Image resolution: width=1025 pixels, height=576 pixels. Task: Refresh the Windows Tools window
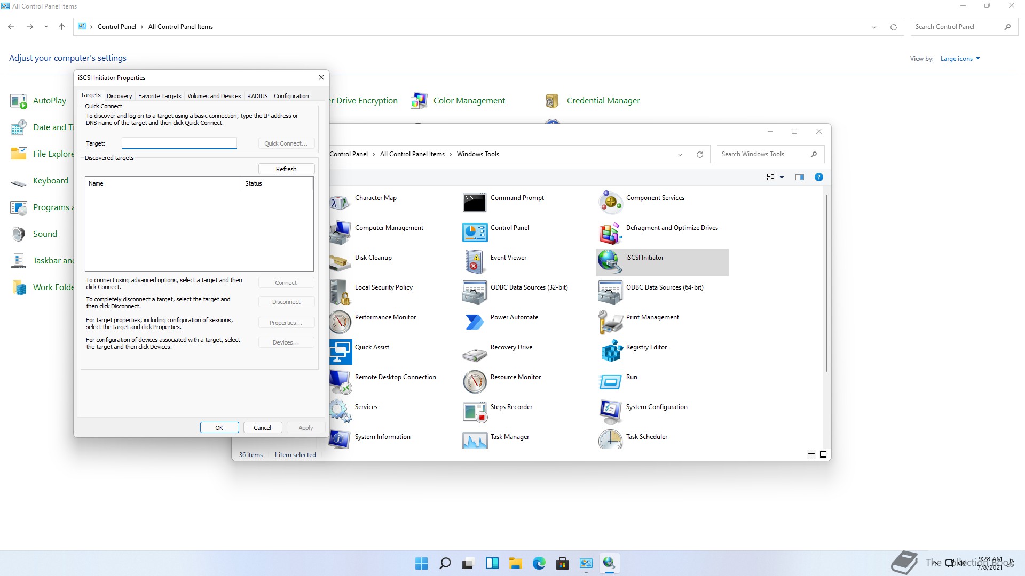[699, 154]
